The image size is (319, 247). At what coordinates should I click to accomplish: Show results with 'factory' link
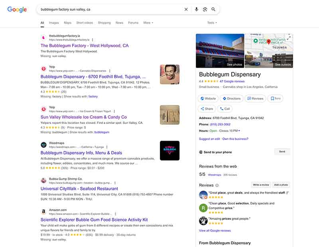(x=93, y=96)
